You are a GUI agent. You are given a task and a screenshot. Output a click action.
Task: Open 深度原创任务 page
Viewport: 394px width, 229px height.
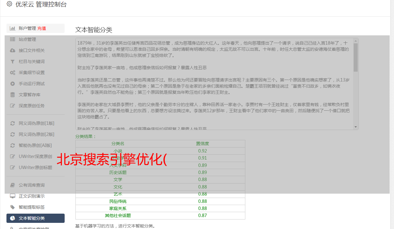pyautogui.click(x=35, y=106)
